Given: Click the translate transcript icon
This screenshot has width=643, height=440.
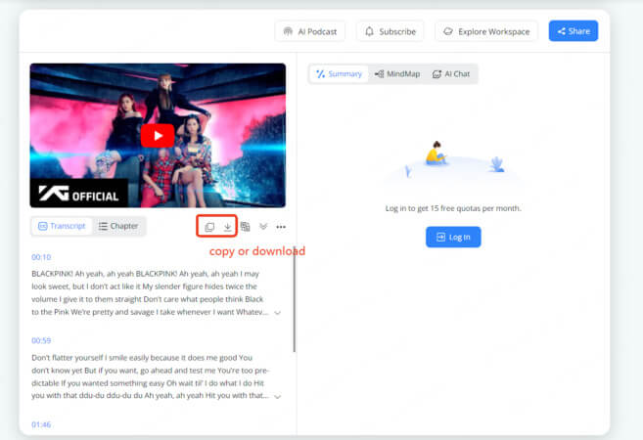Looking at the screenshot, I should [246, 227].
